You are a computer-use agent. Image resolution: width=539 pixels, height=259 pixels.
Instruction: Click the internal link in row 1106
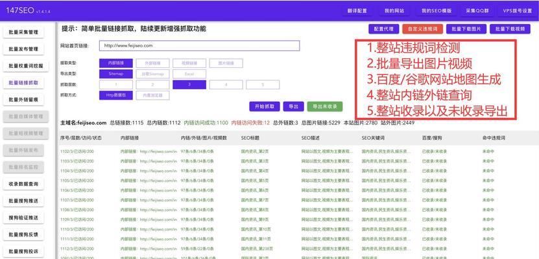pos(149,190)
